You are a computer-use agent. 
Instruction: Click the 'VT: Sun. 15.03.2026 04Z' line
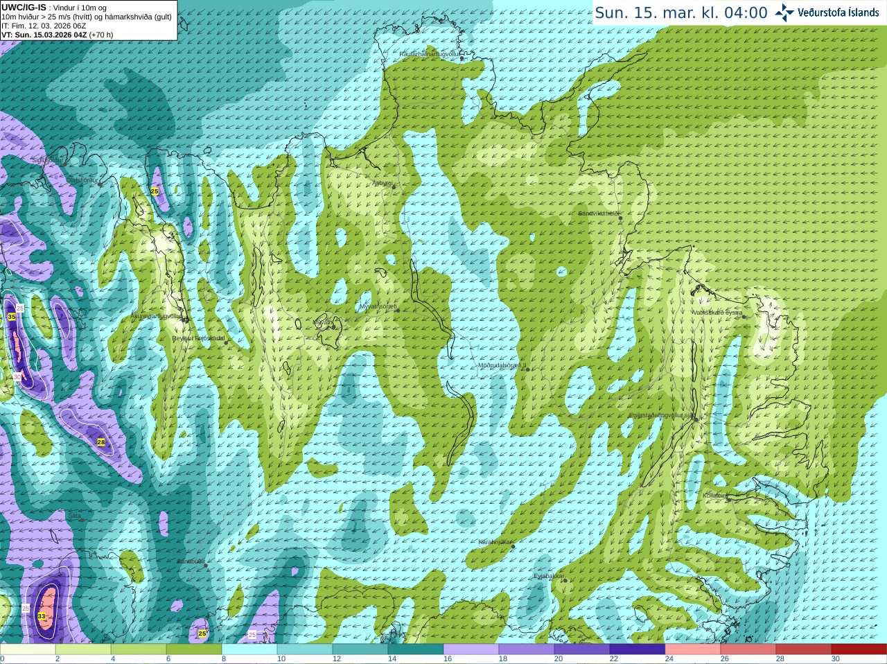[57, 35]
